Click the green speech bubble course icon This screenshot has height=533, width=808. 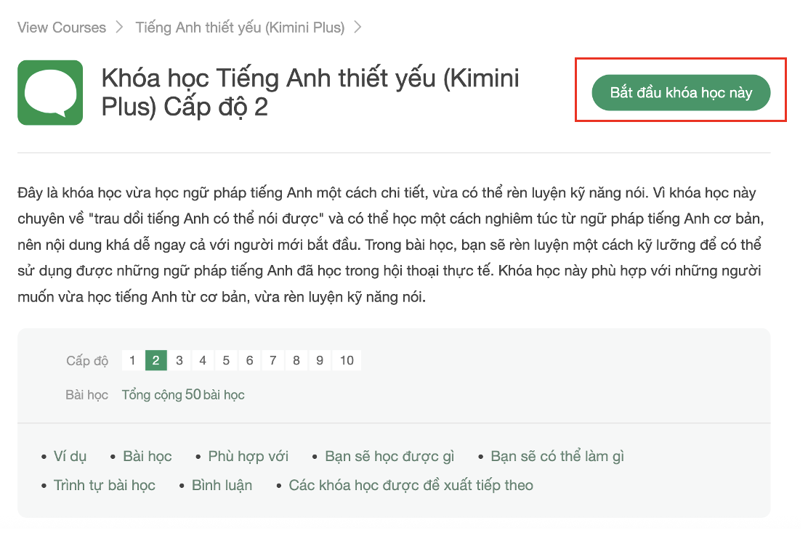click(x=50, y=93)
